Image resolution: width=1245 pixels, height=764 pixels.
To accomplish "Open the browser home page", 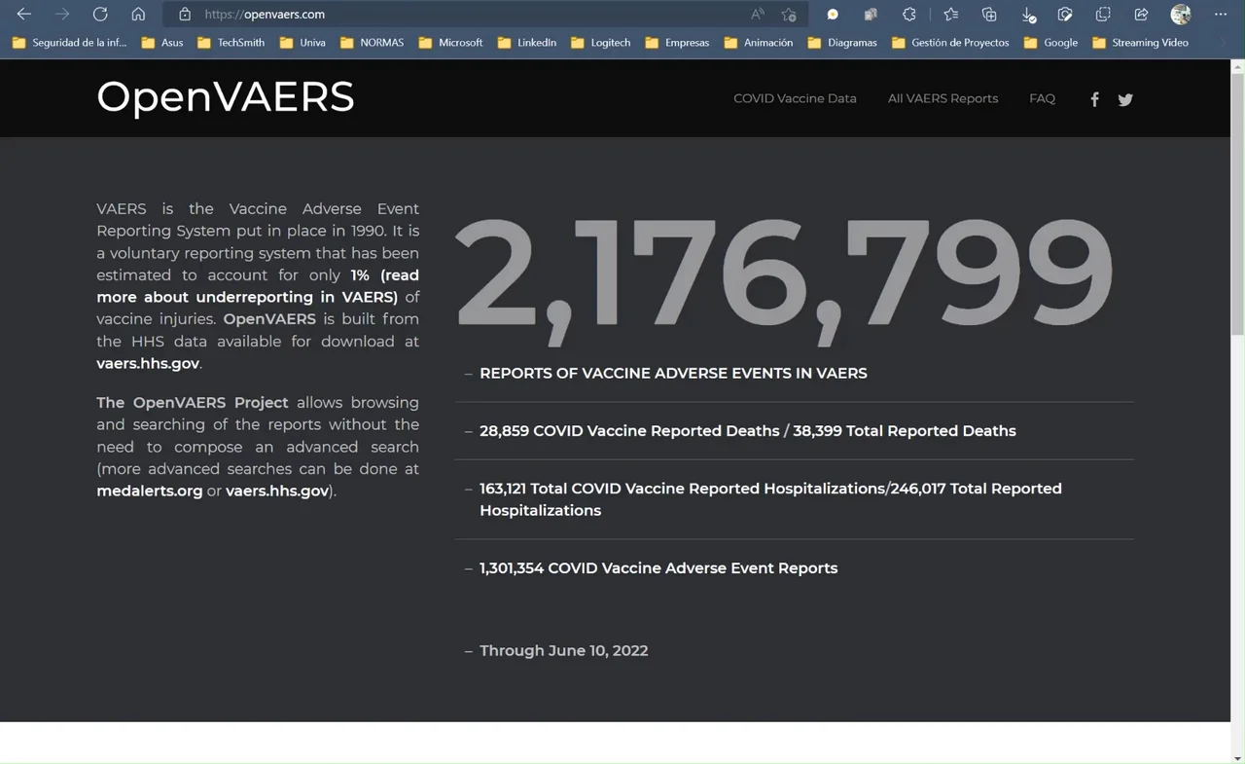I will pos(138,15).
